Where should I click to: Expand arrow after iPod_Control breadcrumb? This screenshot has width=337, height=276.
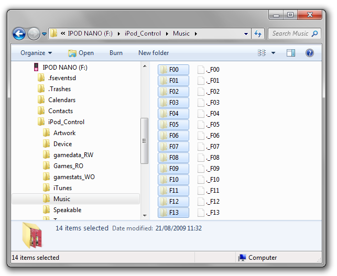[x=167, y=34]
